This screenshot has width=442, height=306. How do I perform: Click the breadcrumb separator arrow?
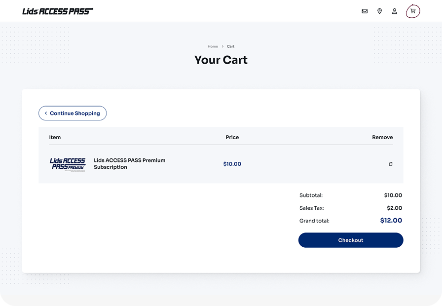[x=222, y=46]
